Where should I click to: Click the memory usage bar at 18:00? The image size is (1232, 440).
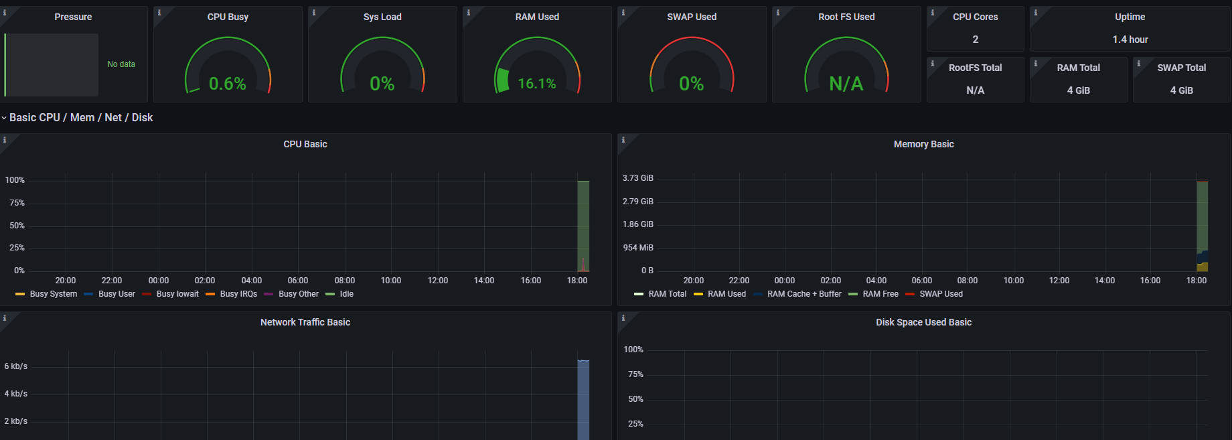click(x=1203, y=226)
